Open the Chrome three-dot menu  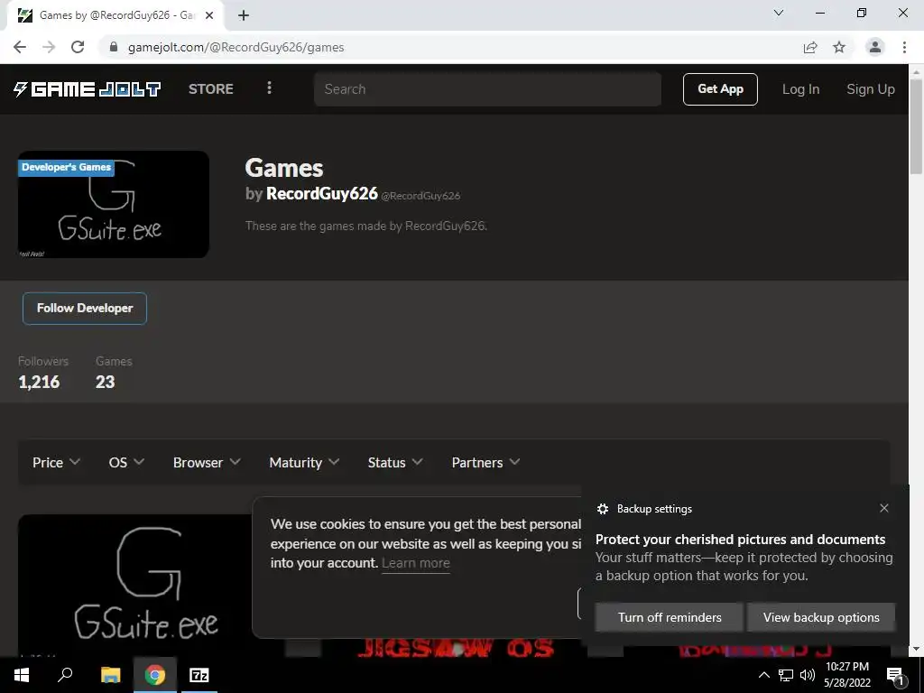pos(904,47)
